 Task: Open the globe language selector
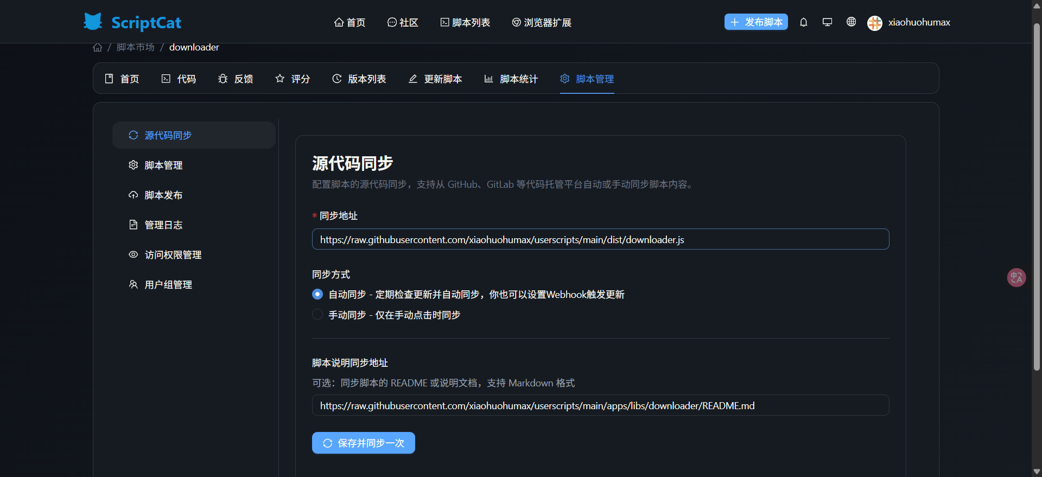tap(851, 22)
